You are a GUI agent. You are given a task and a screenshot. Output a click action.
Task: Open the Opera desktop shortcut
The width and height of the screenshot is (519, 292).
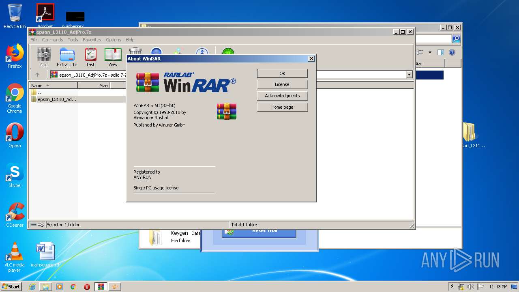[15, 135]
